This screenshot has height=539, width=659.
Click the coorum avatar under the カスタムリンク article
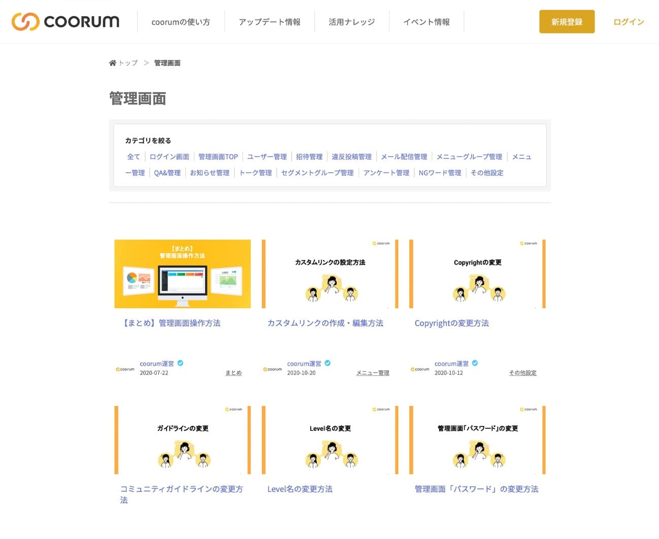273,369
